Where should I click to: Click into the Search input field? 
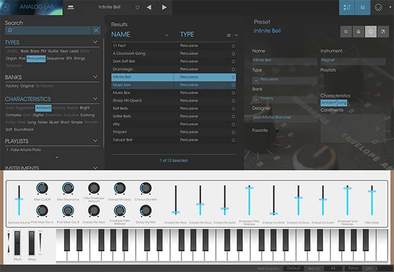[x=48, y=31]
